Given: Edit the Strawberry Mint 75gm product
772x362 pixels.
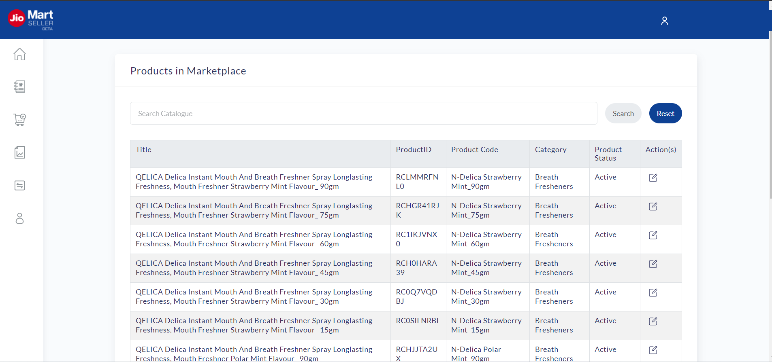Looking at the screenshot, I should coord(653,206).
